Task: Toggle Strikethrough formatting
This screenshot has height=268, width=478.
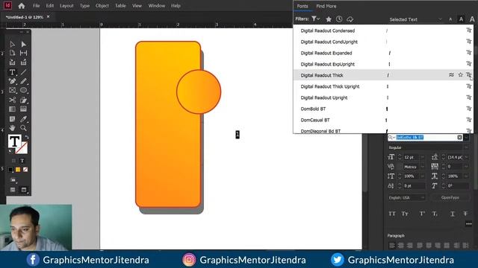Action: tap(465, 214)
